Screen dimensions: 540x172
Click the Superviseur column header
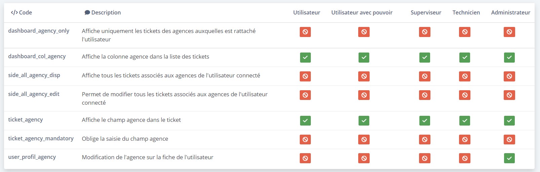(426, 12)
